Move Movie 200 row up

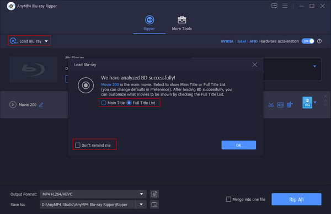coord(325,101)
